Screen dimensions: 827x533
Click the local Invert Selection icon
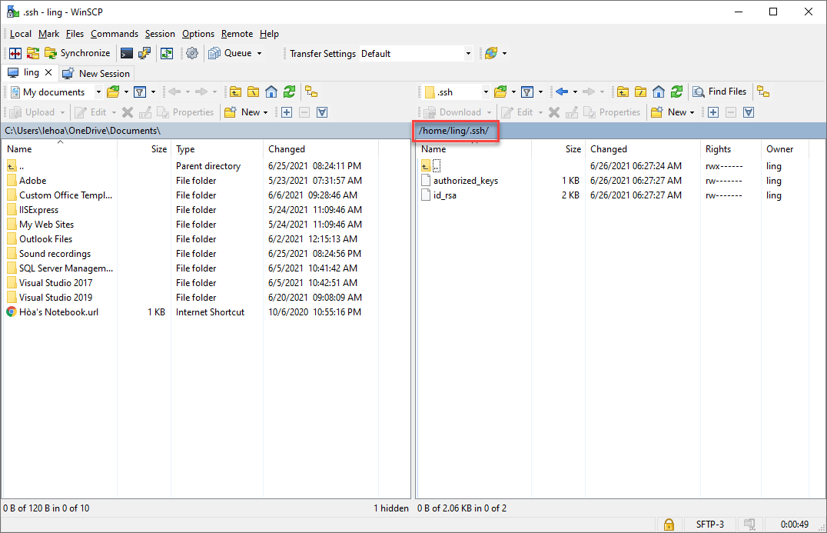pos(322,112)
